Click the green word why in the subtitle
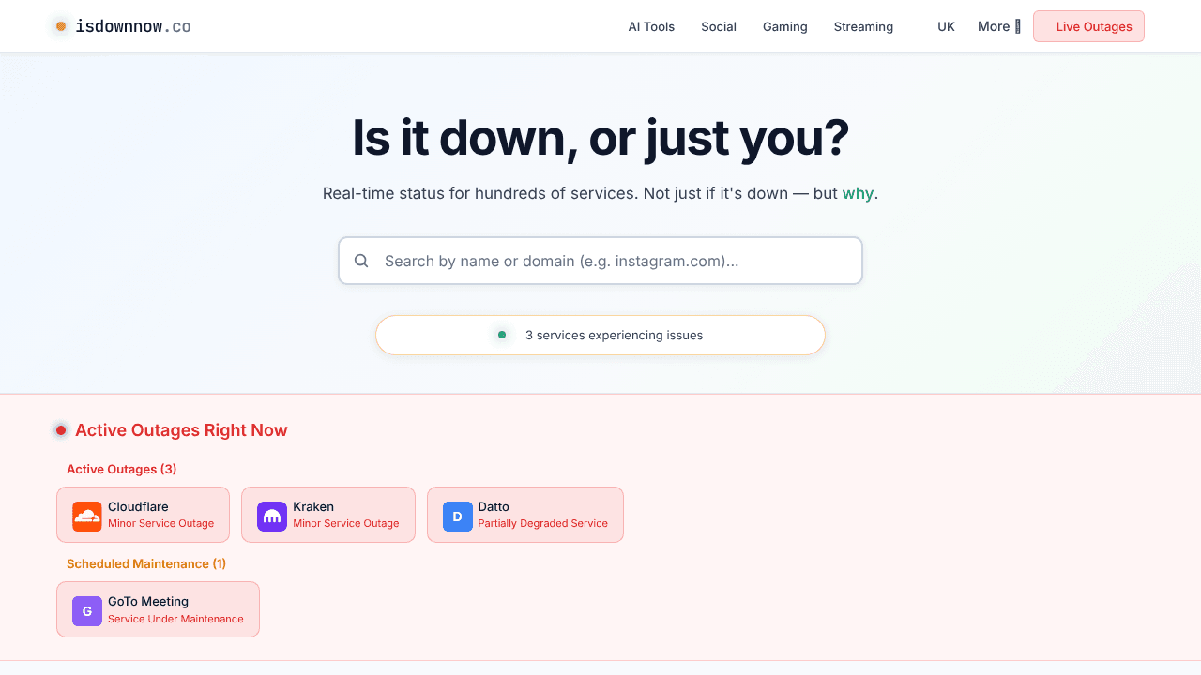This screenshot has width=1201, height=675. coord(858,193)
